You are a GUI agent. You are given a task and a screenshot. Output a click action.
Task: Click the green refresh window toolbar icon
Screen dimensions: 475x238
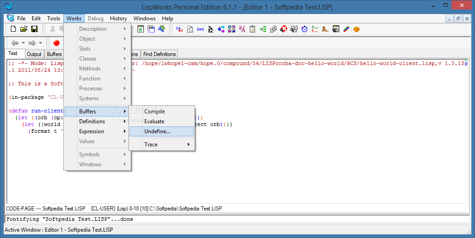(141, 29)
